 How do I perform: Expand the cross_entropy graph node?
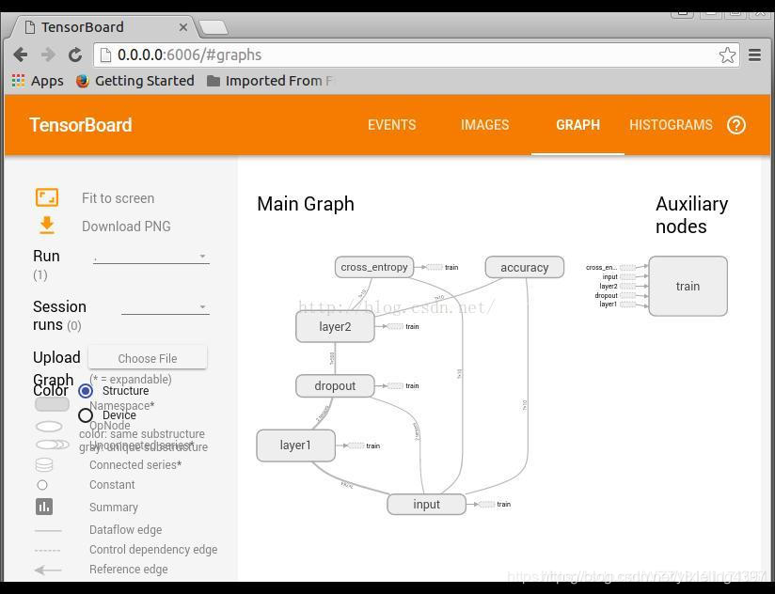tap(374, 267)
